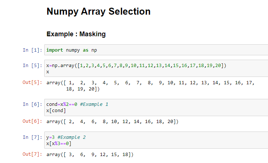
Task: Click the Out[5]: output prompt
Action: (x=32, y=82)
